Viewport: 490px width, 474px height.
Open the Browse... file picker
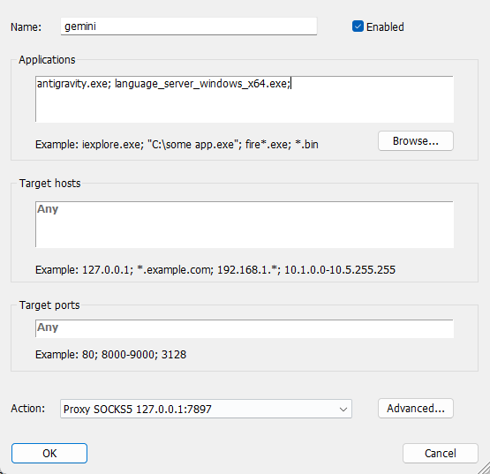click(416, 141)
